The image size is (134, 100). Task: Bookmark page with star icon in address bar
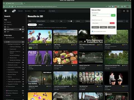[x=106, y=6]
